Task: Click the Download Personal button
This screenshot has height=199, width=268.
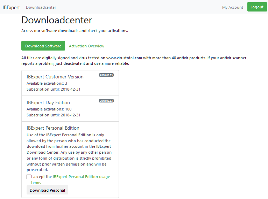Action: click(47, 190)
